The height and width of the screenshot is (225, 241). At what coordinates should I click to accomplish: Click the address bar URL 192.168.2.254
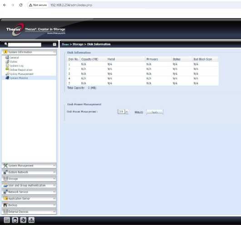coord(71,5)
